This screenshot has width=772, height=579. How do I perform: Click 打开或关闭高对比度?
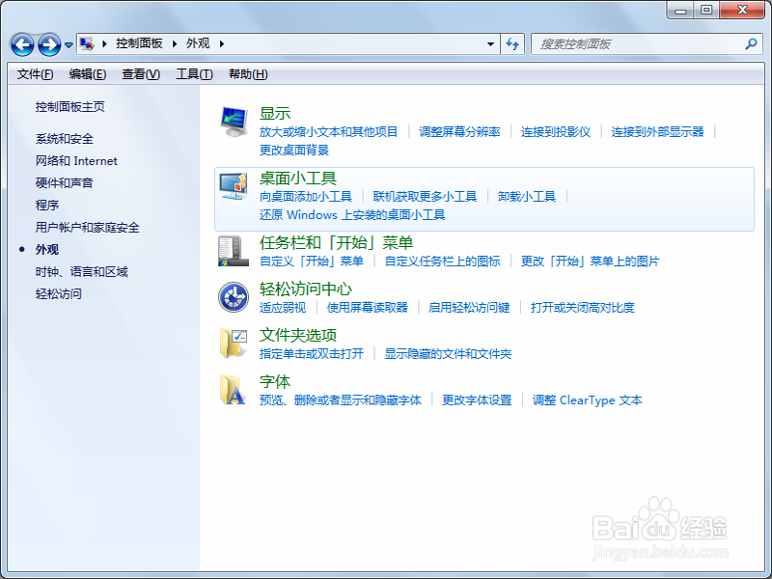[x=583, y=308]
